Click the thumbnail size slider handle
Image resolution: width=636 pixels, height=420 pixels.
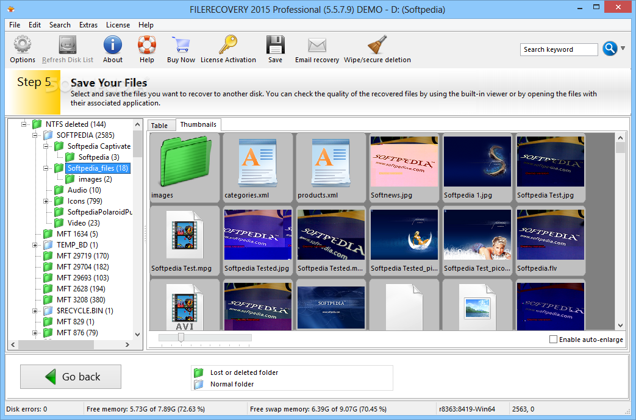181,337
